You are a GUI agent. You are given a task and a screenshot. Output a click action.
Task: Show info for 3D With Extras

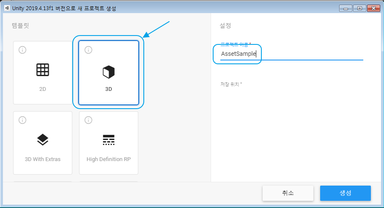click(x=22, y=120)
